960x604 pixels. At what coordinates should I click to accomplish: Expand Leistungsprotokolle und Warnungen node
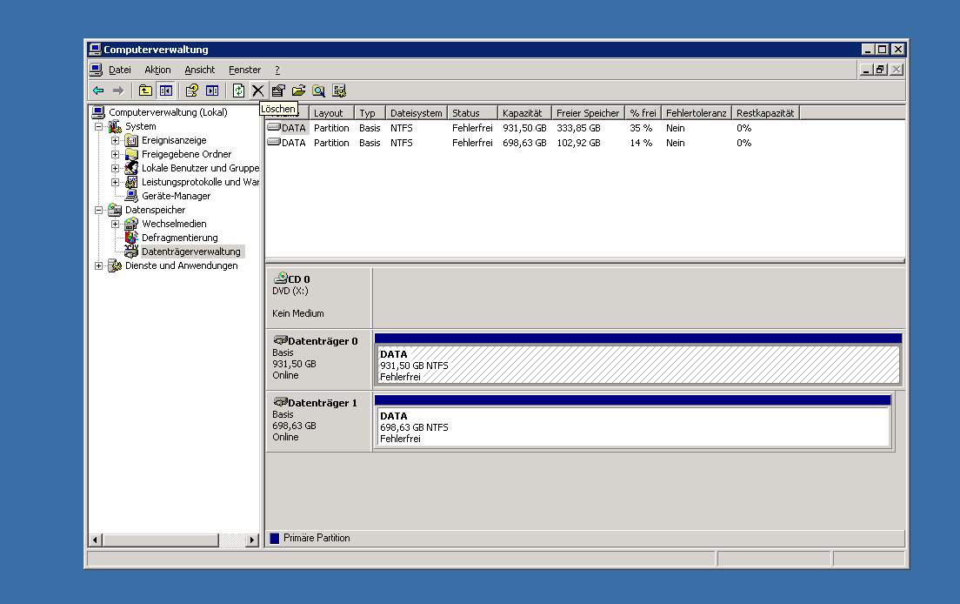point(115,182)
